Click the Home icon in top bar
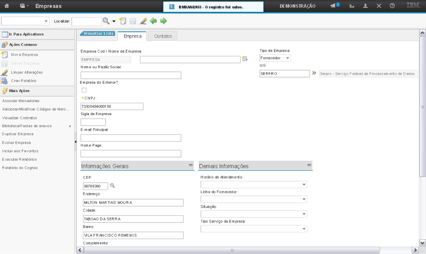 (7, 6)
